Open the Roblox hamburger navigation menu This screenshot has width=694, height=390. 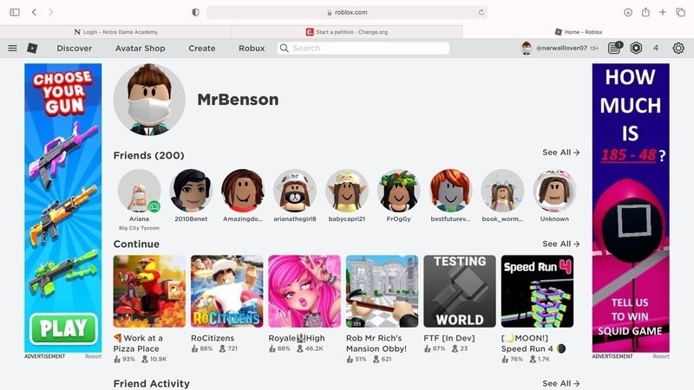click(x=12, y=49)
